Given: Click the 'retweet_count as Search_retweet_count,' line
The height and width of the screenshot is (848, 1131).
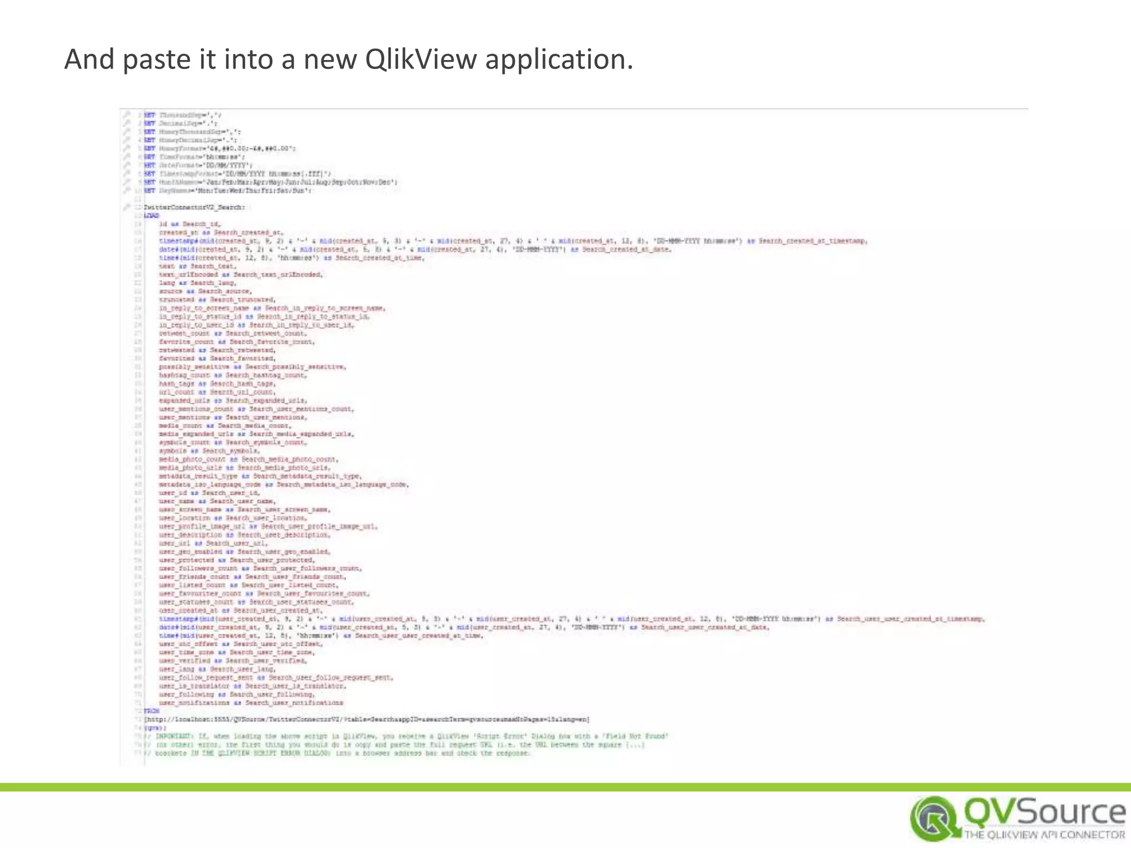Looking at the screenshot, I should (233, 333).
